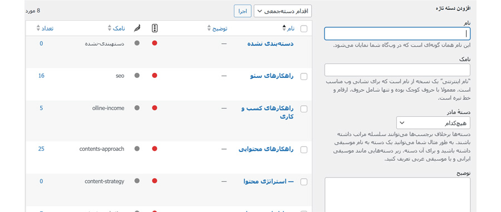Viewport: 501px width, 212px height.
Task: Click the Yoast SEO score traffic-light column icon
Action: pyautogui.click(x=155, y=28)
